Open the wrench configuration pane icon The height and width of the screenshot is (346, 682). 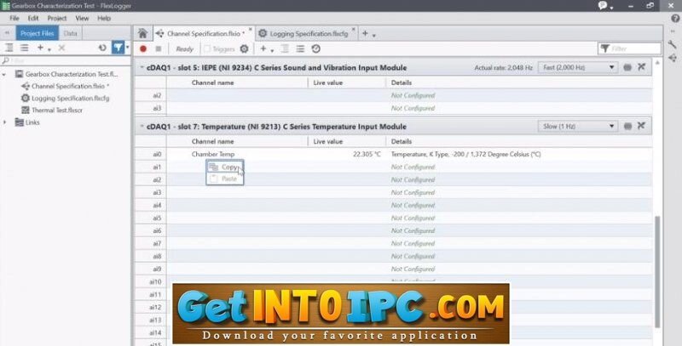tap(673, 44)
